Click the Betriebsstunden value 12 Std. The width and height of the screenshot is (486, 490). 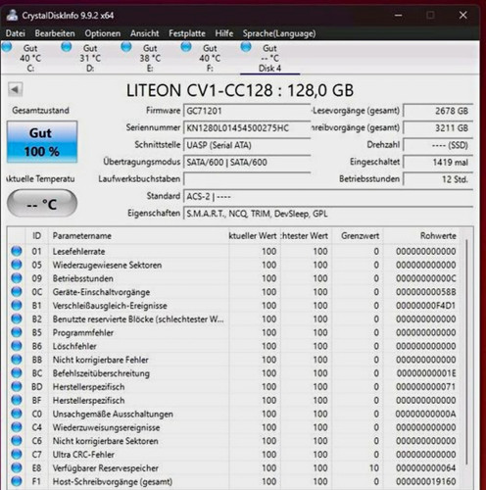pyautogui.click(x=438, y=179)
